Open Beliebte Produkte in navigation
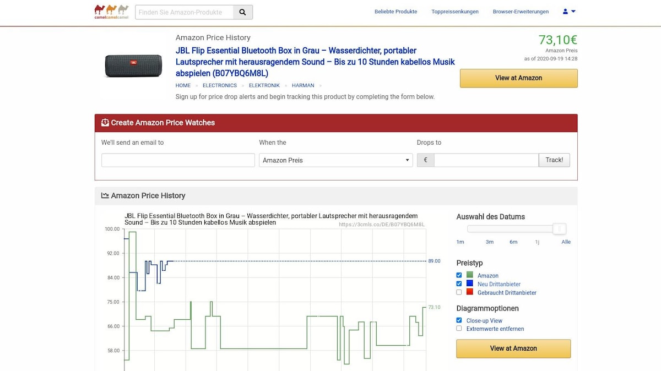 point(395,12)
